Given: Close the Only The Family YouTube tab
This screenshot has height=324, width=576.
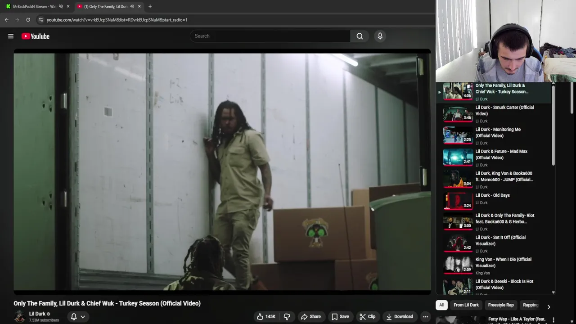Looking at the screenshot, I should [139, 6].
